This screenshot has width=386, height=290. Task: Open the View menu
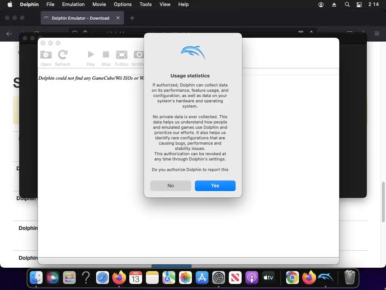[165, 5]
